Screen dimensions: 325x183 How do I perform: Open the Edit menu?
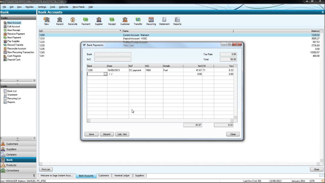point(12,7)
